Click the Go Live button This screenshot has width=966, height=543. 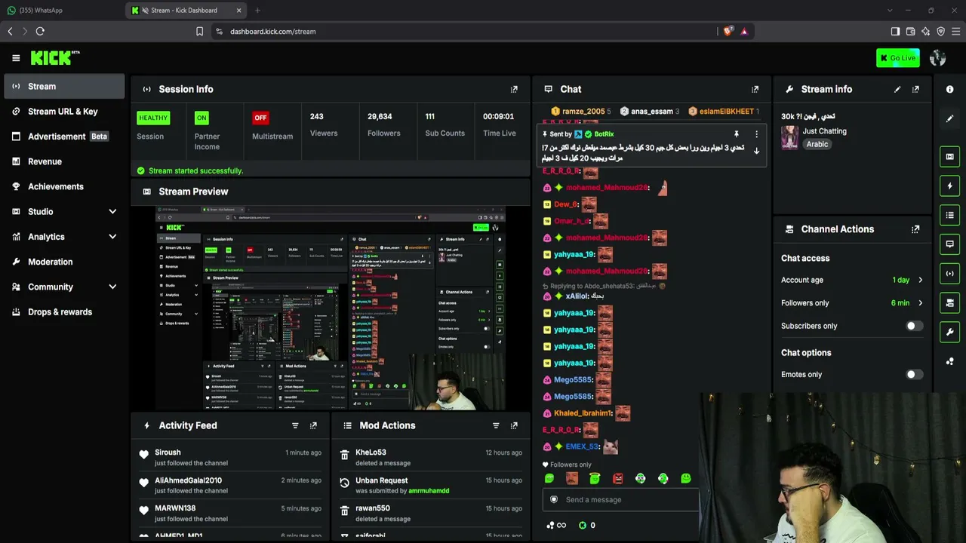point(897,58)
